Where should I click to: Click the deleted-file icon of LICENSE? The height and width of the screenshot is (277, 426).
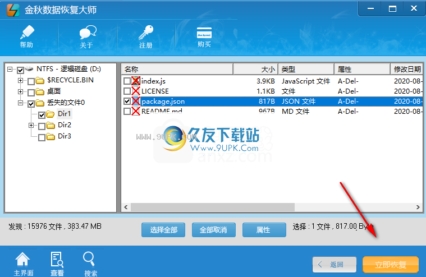click(x=136, y=91)
